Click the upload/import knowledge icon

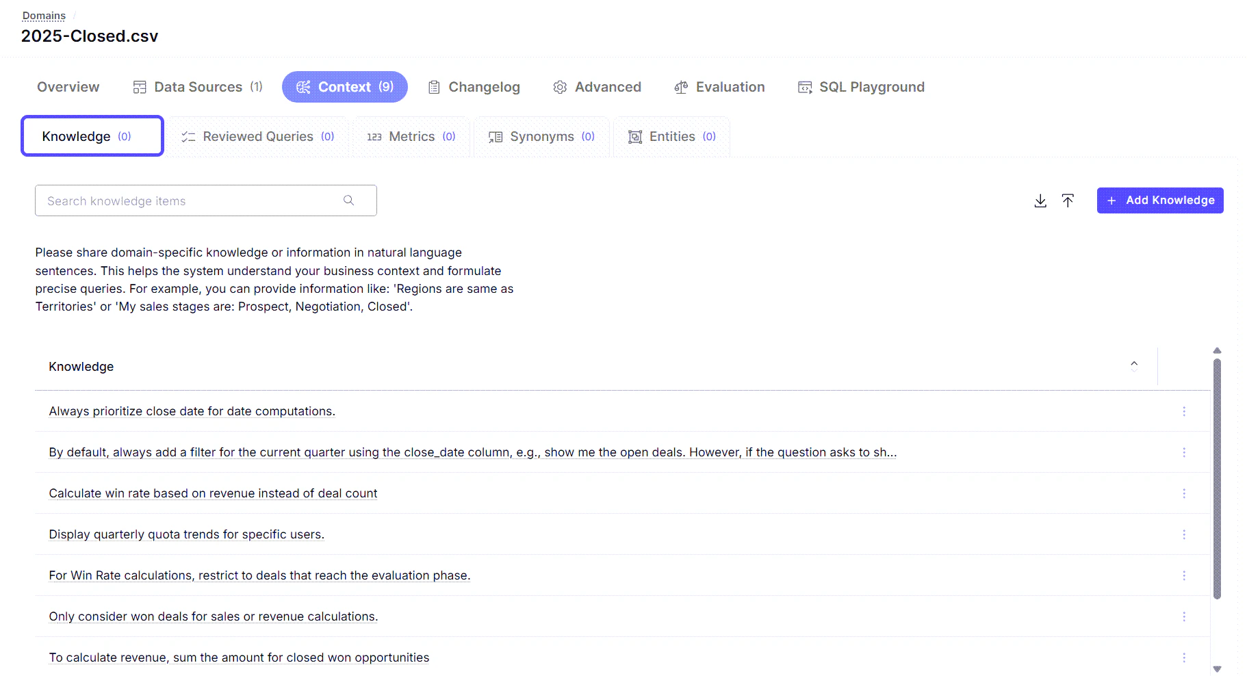coord(1068,200)
